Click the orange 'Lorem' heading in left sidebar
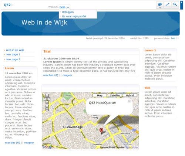This screenshot has width=185, height=156. pyautogui.click(x=9, y=68)
